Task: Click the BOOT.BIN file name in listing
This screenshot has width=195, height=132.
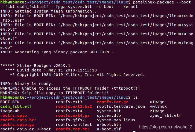Action: (x=10, y=102)
